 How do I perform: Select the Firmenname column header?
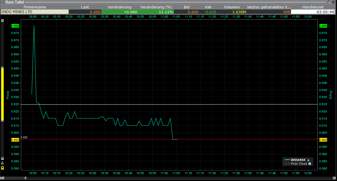[x=35, y=7]
